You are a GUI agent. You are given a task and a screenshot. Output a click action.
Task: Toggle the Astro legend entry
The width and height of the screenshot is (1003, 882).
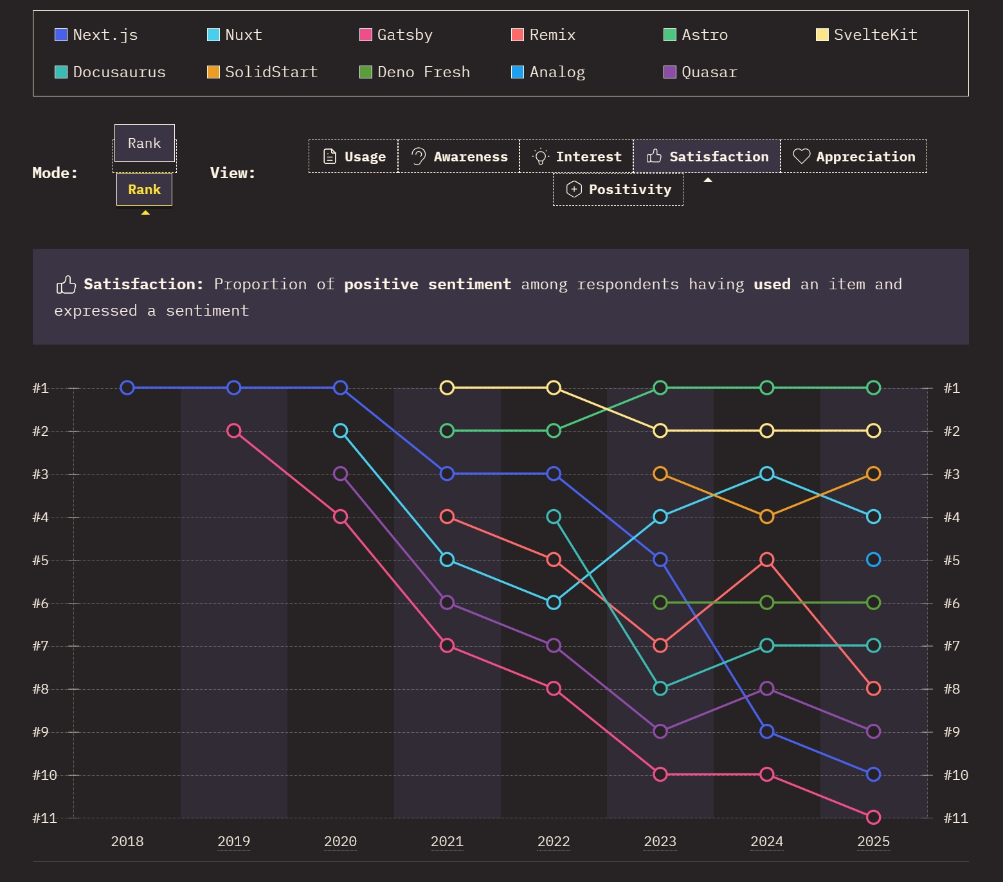click(x=696, y=35)
